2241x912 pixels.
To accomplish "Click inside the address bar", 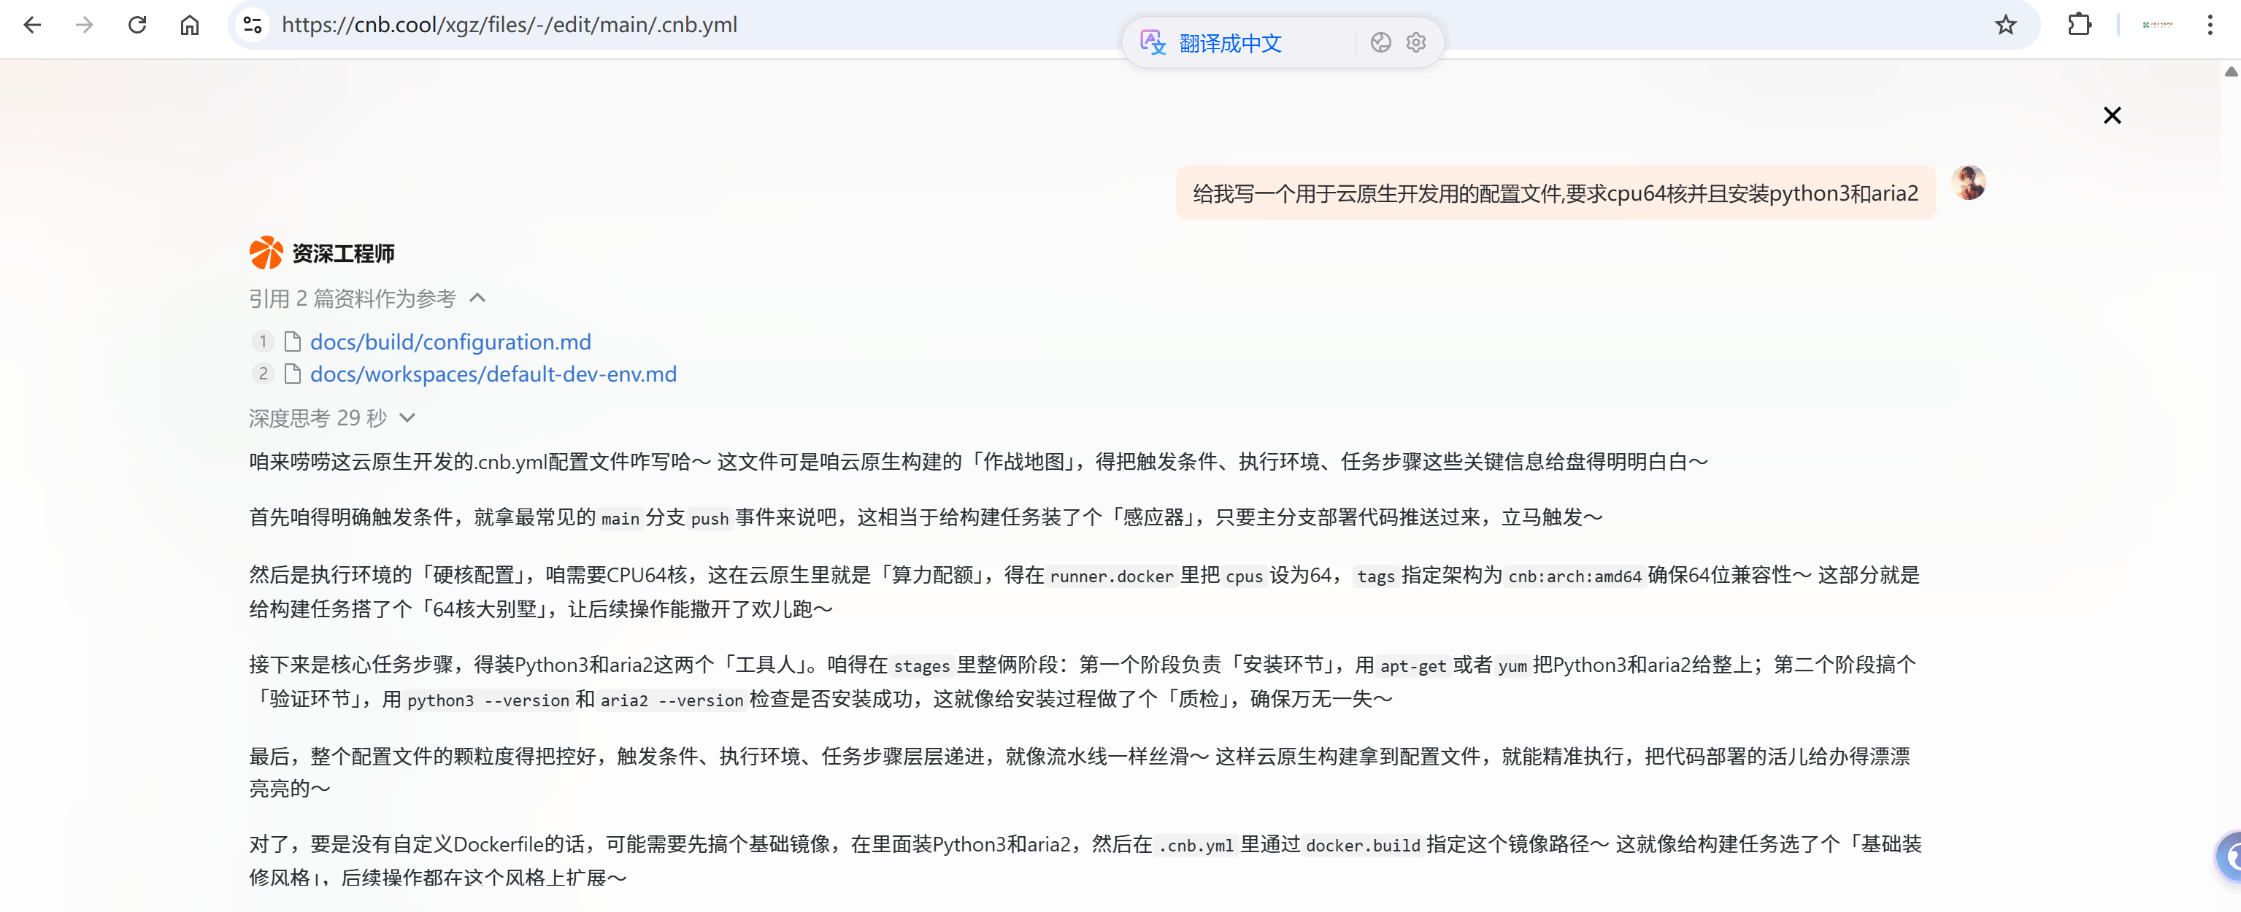I will coord(696,26).
